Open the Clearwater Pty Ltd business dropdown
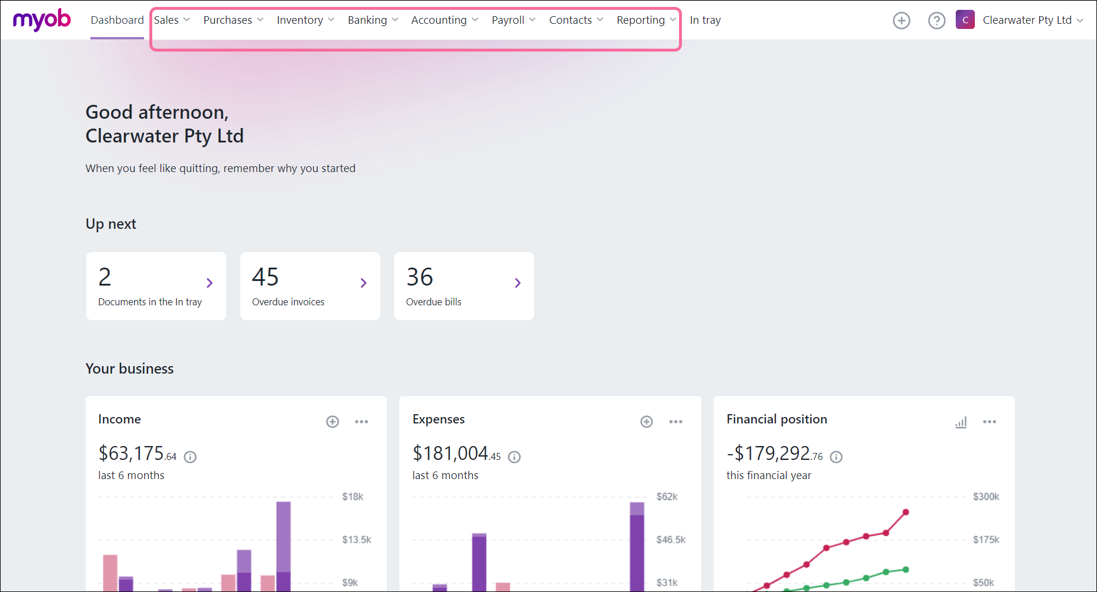 pyautogui.click(x=1033, y=20)
